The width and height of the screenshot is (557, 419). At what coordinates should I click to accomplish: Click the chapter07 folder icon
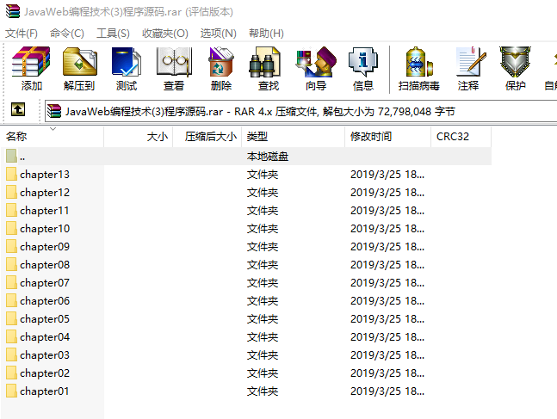click(x=11, y=283)
